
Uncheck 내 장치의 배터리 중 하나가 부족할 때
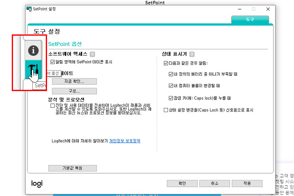[171, 74]
